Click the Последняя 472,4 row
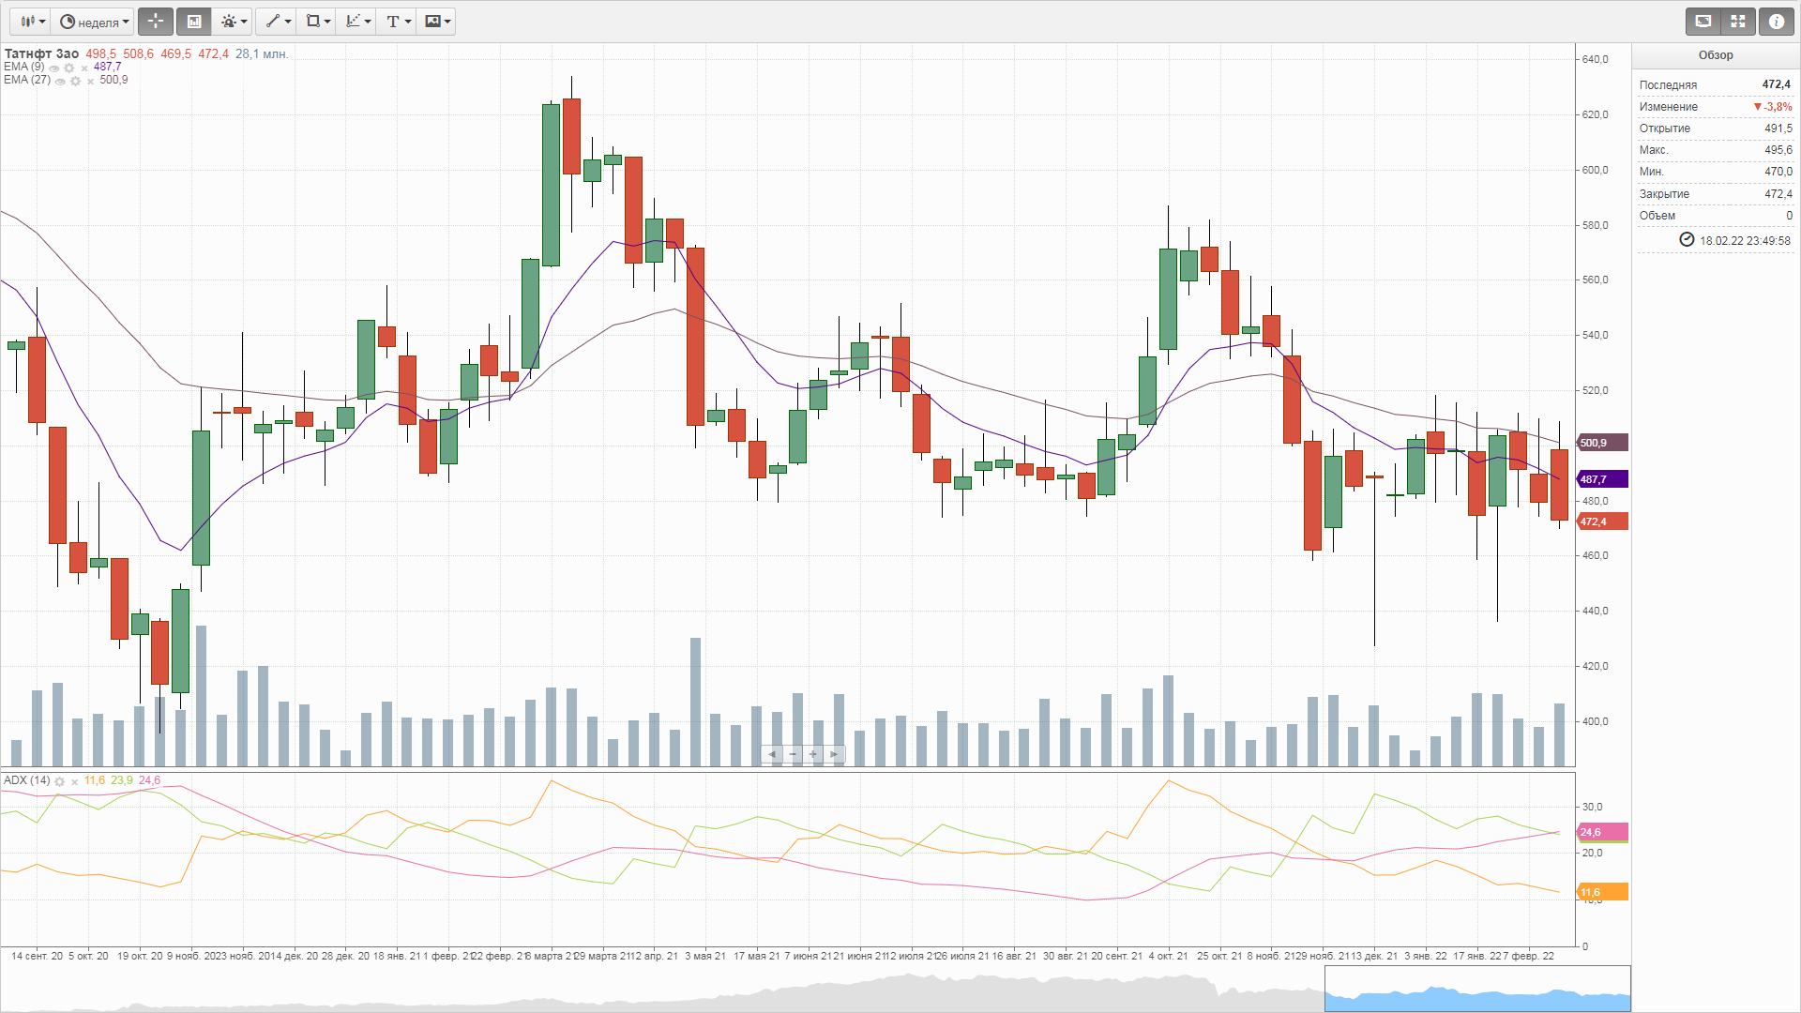1801x1013 pixels. pos(1716,84)
